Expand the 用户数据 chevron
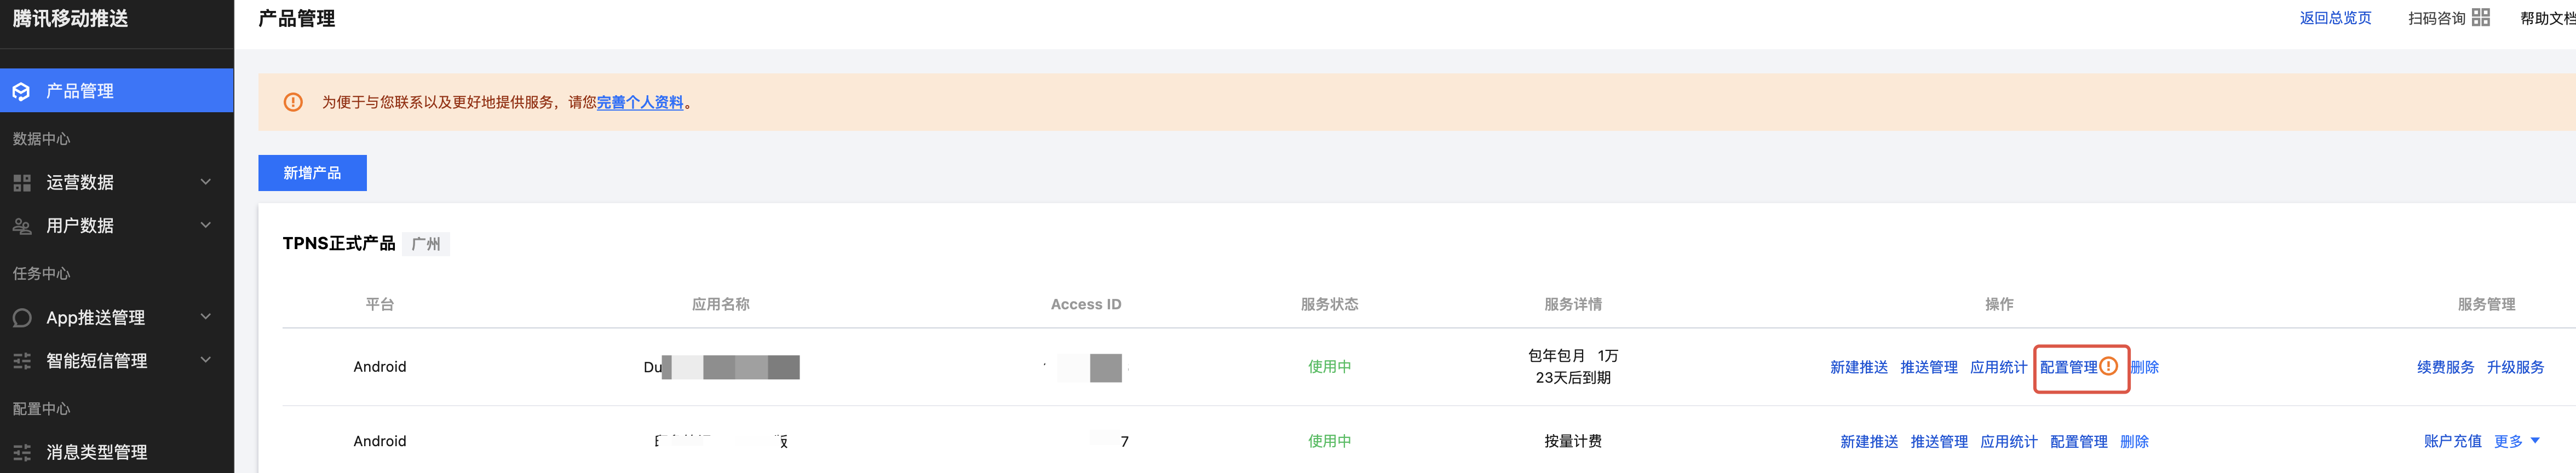 [x=205, y=225]
